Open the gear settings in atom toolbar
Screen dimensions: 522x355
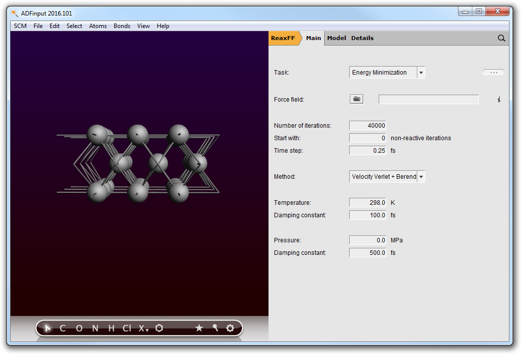point(230,328)
